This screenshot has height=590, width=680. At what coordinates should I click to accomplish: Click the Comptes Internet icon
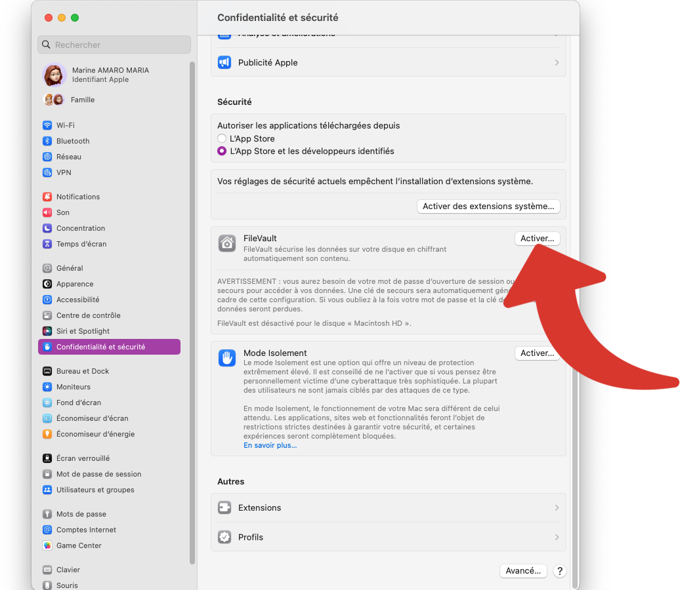click(x=47, y=530)
